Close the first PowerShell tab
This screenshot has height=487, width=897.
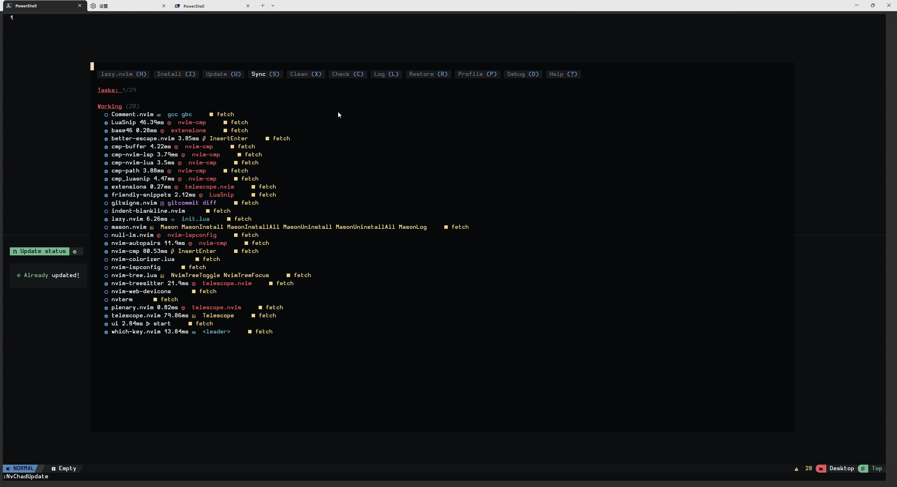click(80, 6)
